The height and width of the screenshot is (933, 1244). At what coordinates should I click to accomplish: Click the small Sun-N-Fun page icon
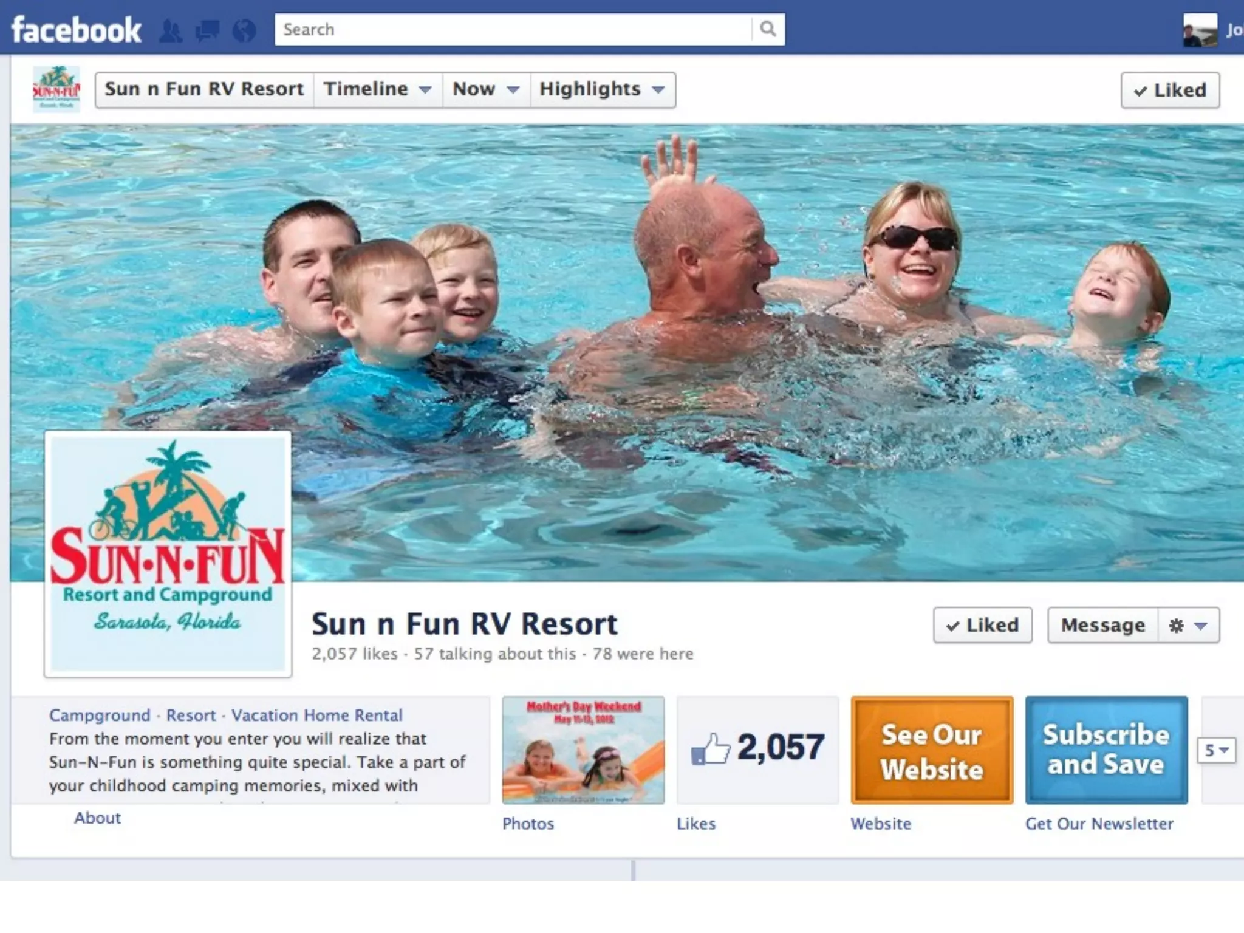(x=56, y=89)
